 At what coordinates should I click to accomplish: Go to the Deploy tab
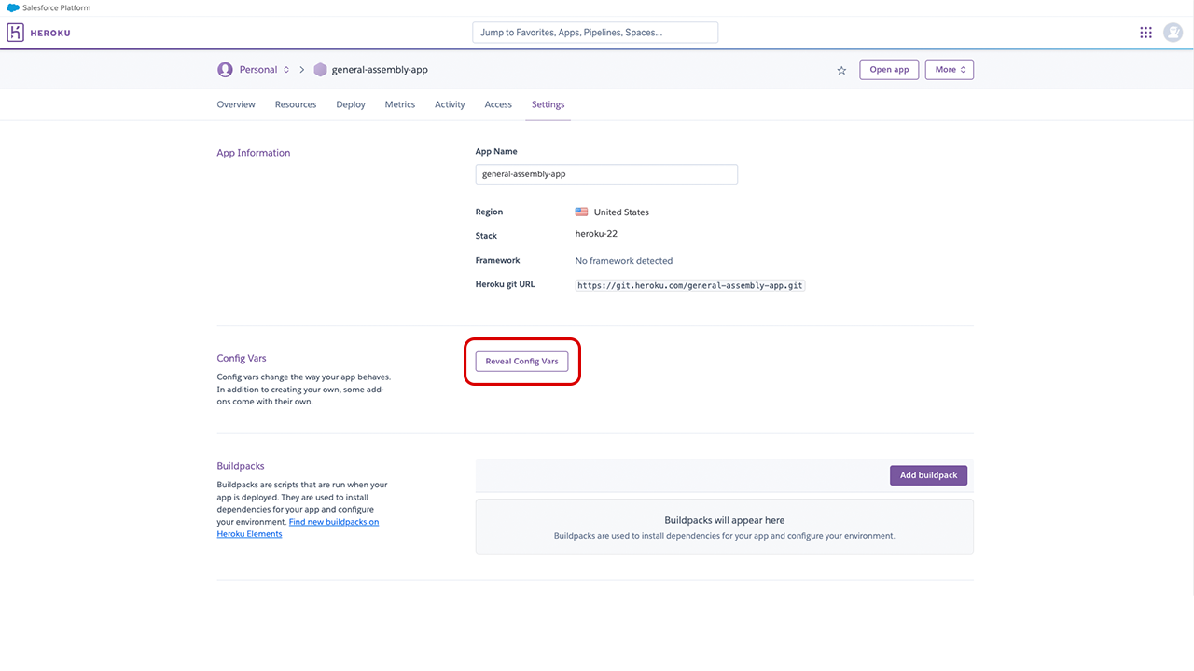[351, 104]
